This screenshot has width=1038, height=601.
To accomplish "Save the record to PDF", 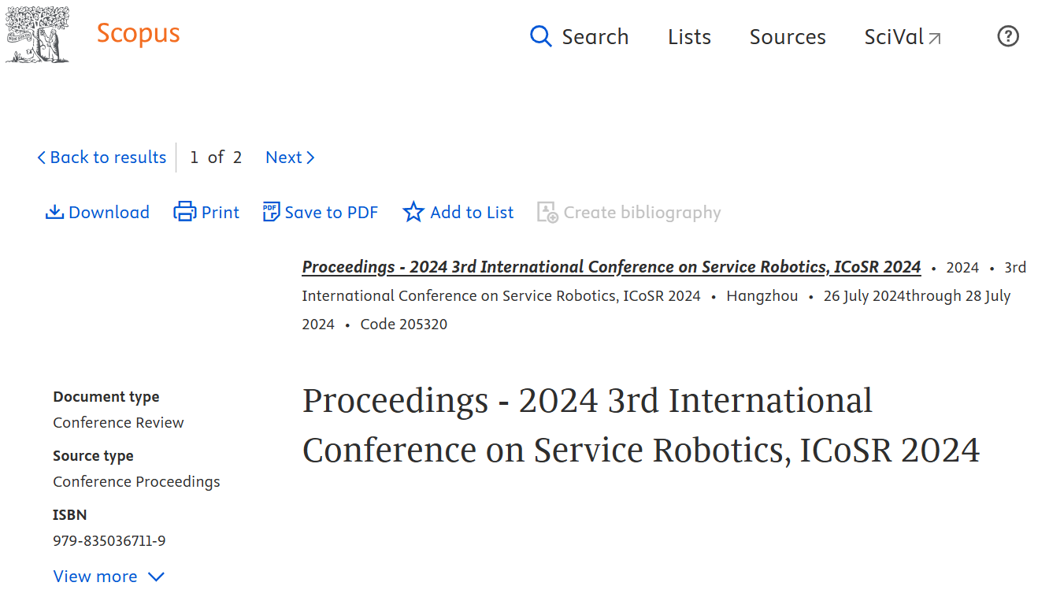I will pos(331,213).
